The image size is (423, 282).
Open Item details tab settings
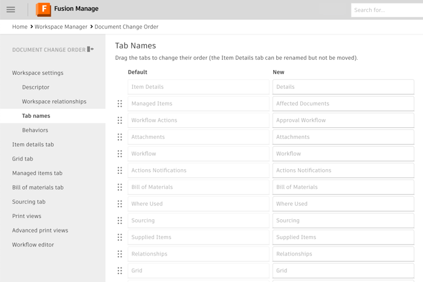pos(33,144)
